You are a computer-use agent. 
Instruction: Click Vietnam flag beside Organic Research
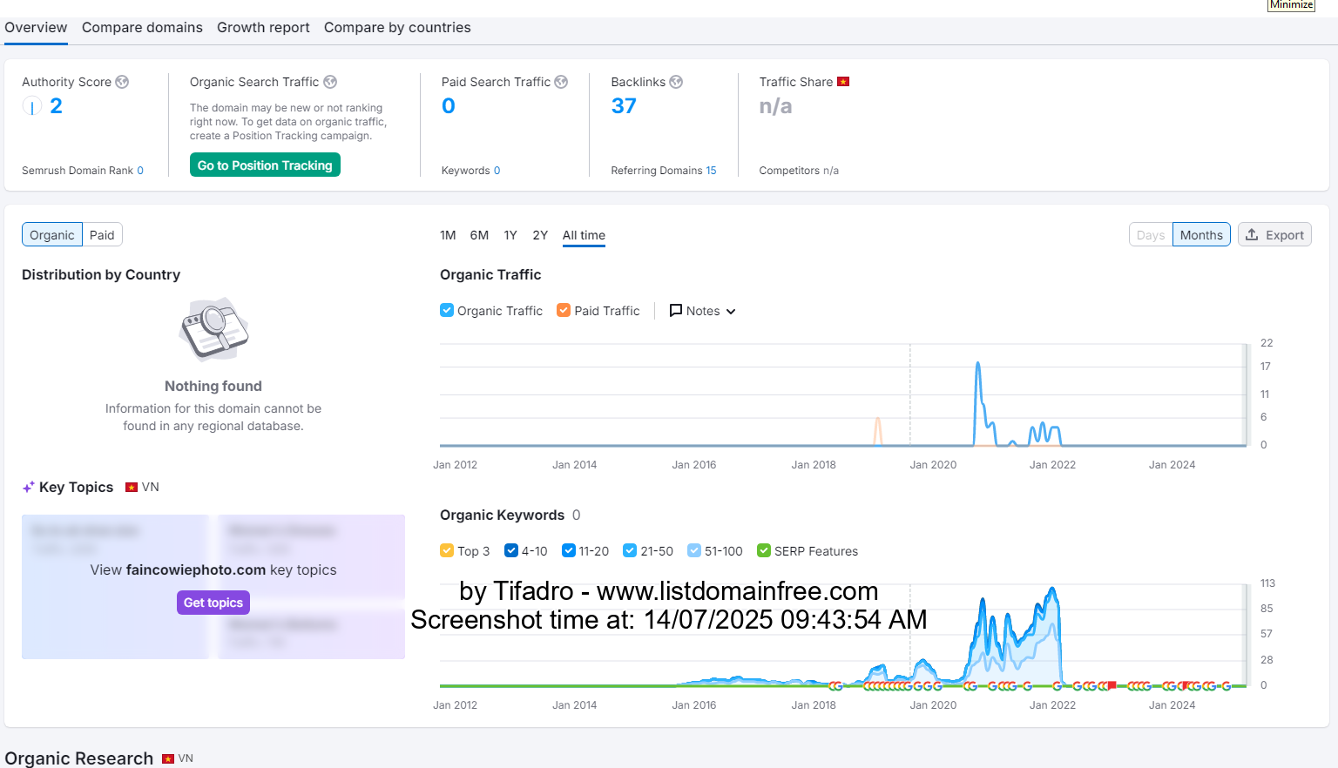coord(168,759)
